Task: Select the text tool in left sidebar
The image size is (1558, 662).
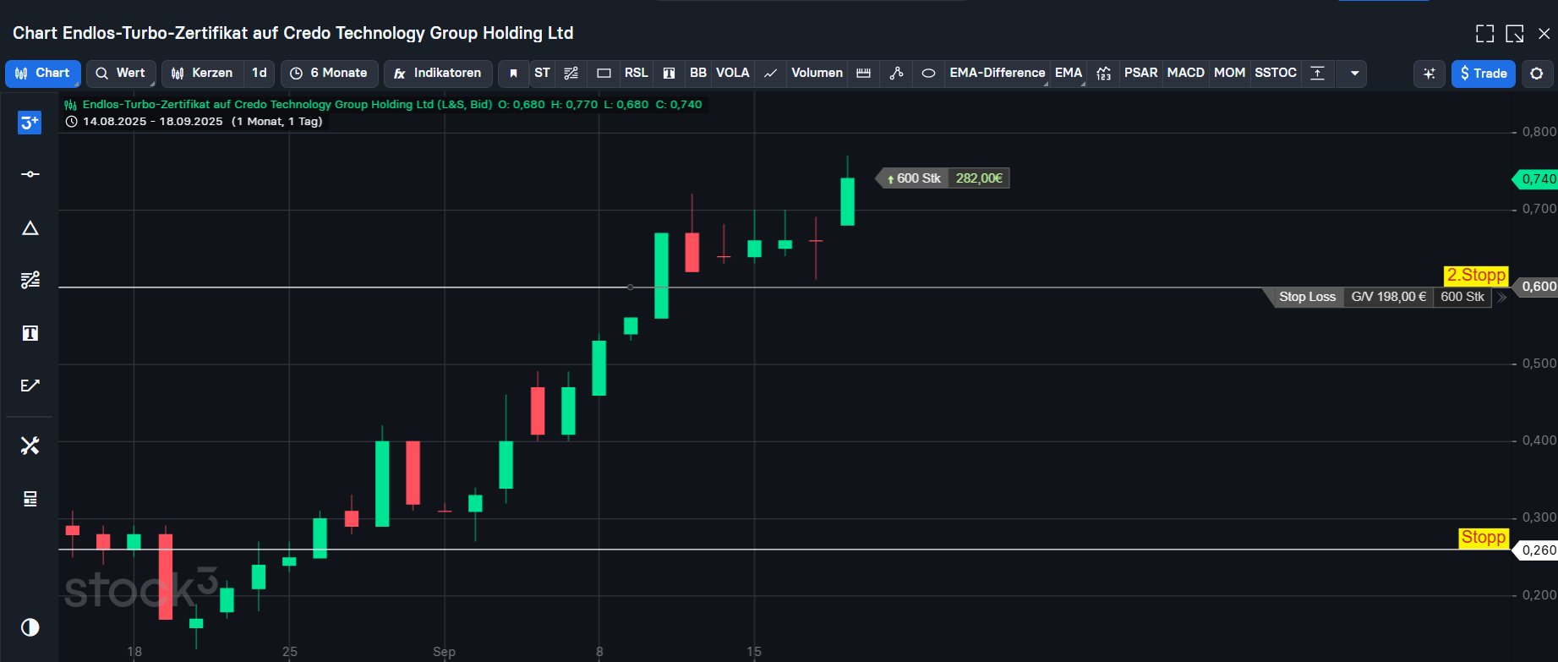Action: (30, 333)
